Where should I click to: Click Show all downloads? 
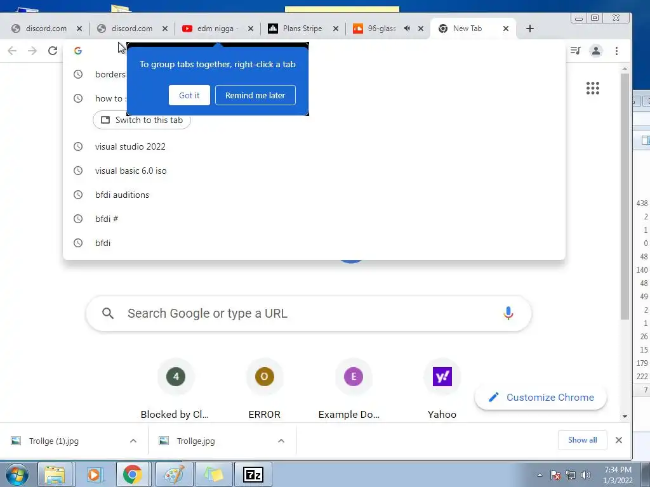click(x=583, y=440)
